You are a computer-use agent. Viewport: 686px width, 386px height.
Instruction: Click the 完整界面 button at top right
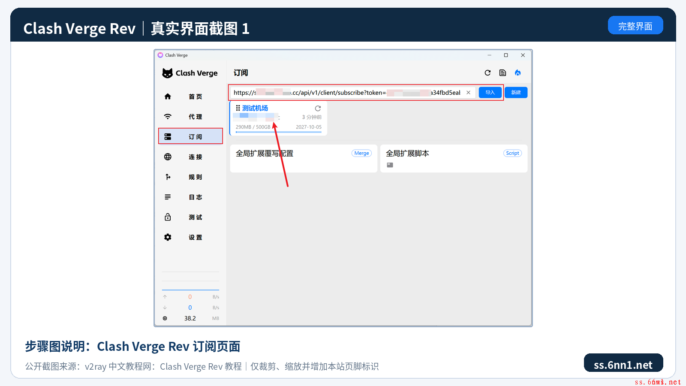point(635,25)
